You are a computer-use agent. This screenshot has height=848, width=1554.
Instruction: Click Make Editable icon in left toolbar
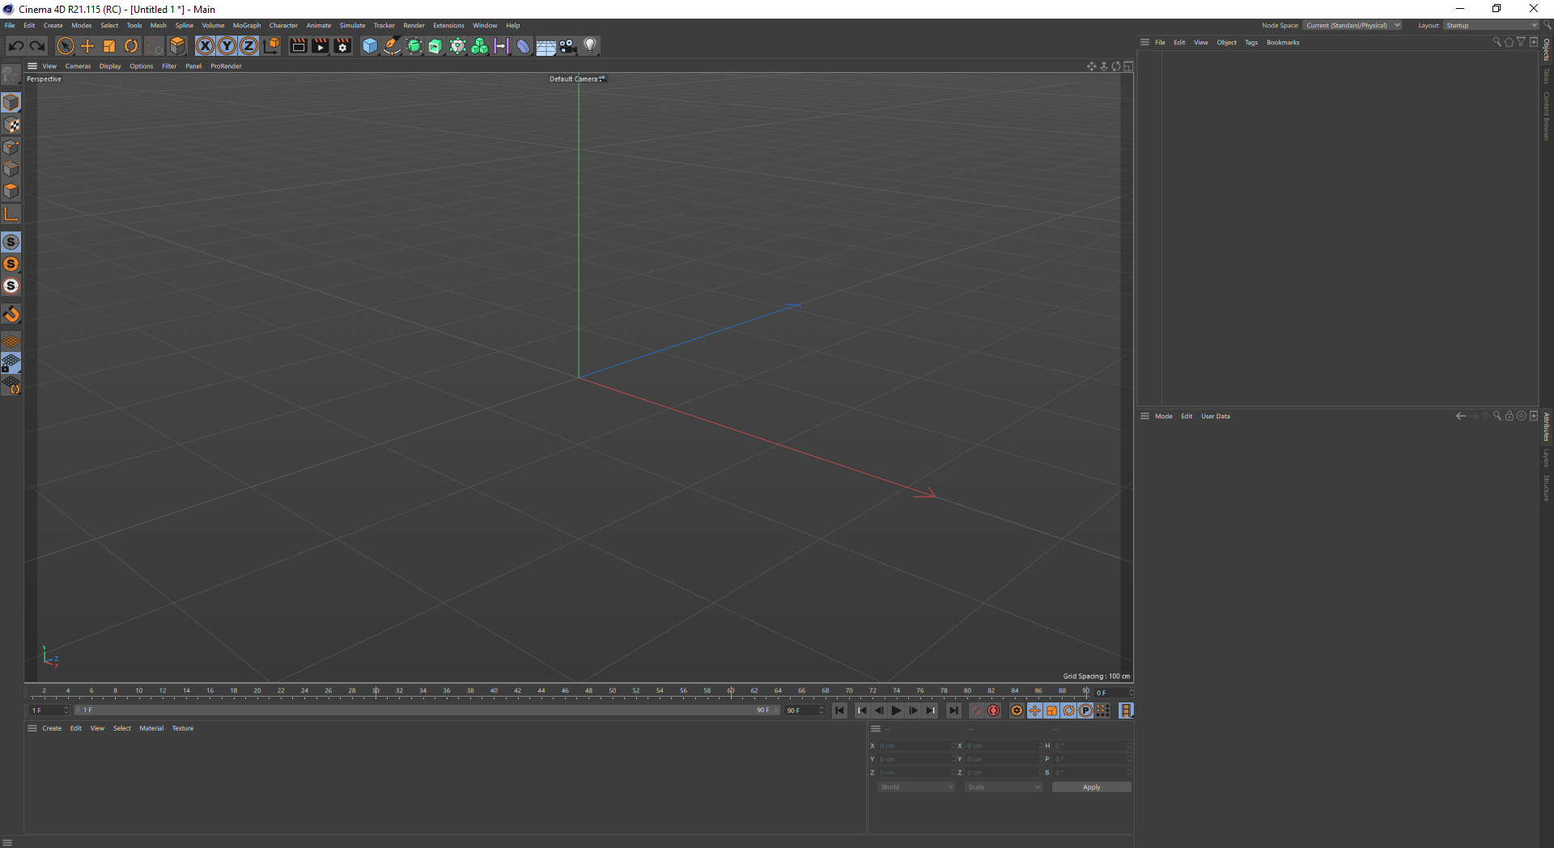coord(11,75)
